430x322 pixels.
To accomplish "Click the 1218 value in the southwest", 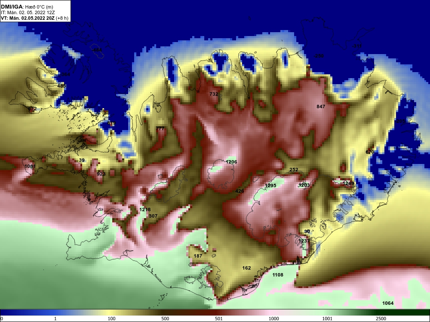I will click(x=145, y=210).
